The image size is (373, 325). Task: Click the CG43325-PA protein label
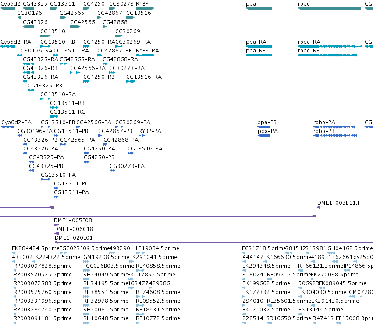46,157
